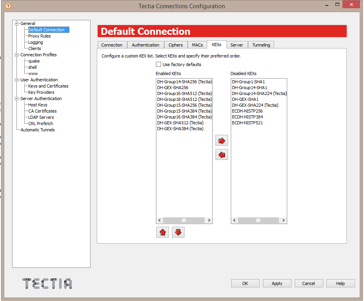Select the KEXs tab
Viewport: 364px width, 301px height.
click(217, 45)
